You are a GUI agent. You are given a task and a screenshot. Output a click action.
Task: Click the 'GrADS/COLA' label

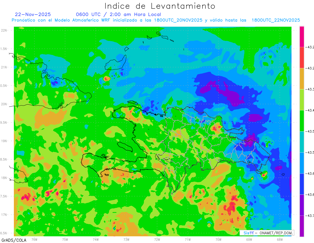coord(14,240)
